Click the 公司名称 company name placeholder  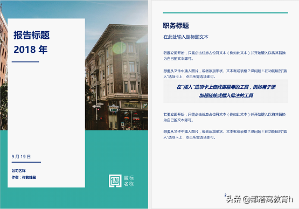coord(18,171)
